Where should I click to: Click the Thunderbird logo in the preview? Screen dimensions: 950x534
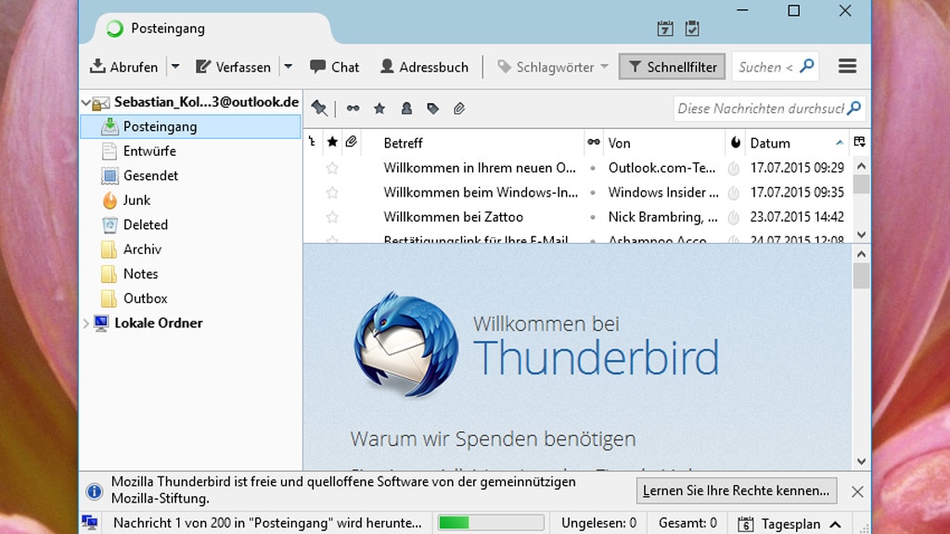(x=406, y=345)
